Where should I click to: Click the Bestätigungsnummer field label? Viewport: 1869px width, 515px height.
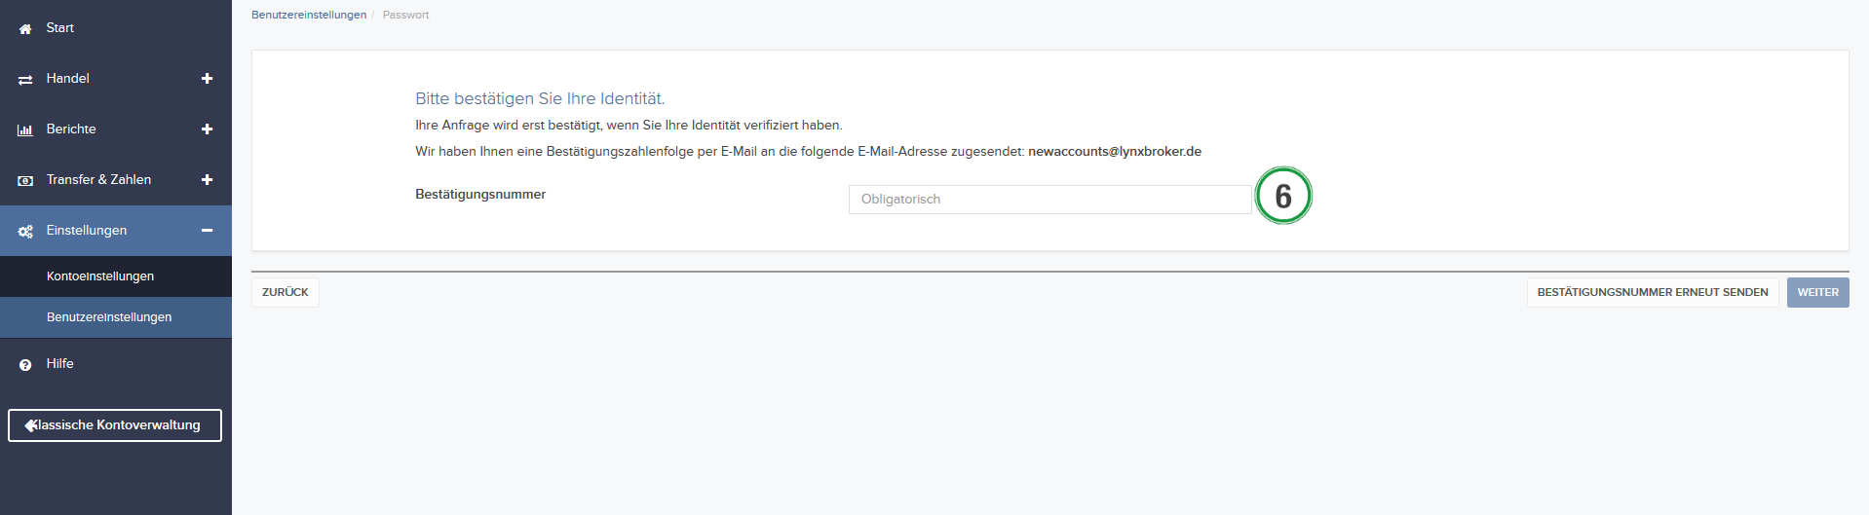480,195
